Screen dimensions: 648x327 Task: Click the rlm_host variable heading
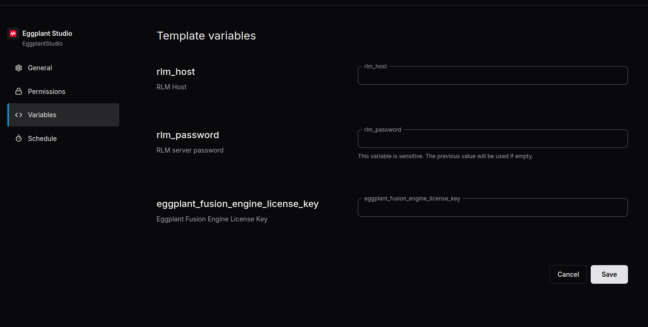(x=176, y=72)
